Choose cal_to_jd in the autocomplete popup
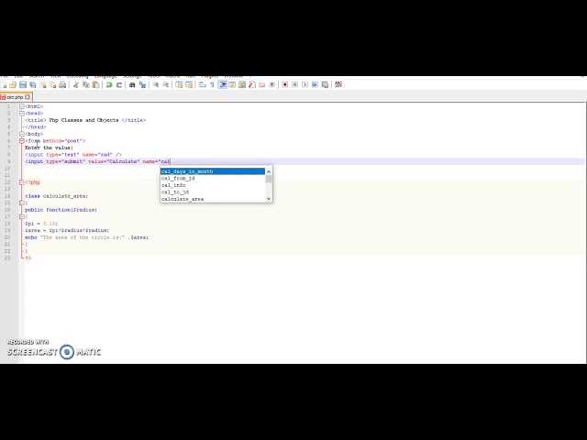 pos(213,192)
